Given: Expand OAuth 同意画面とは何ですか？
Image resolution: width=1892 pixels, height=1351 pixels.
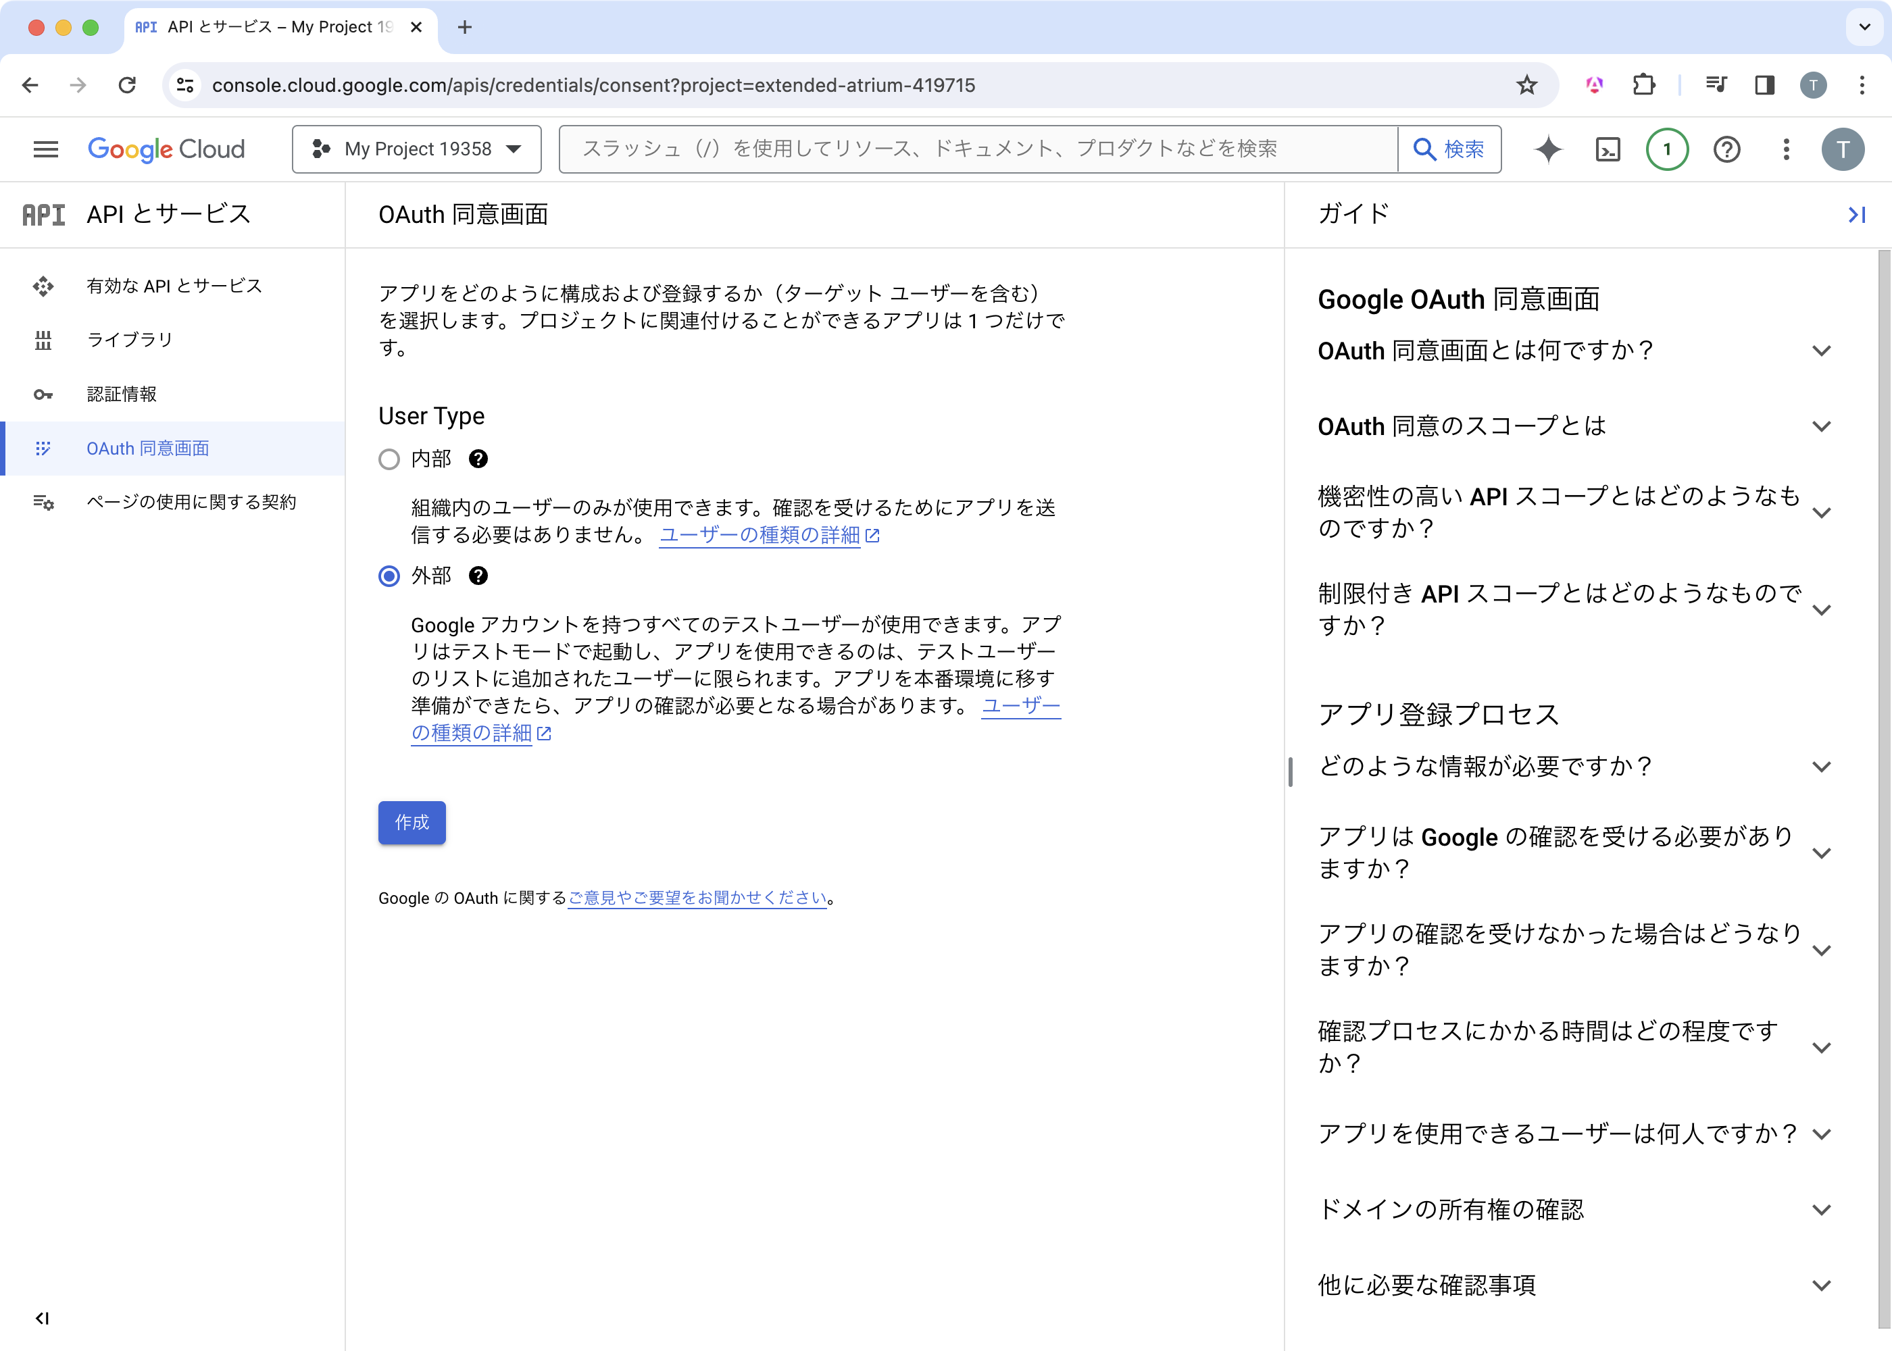Looking at the screenshot, I should (1575, 351).
